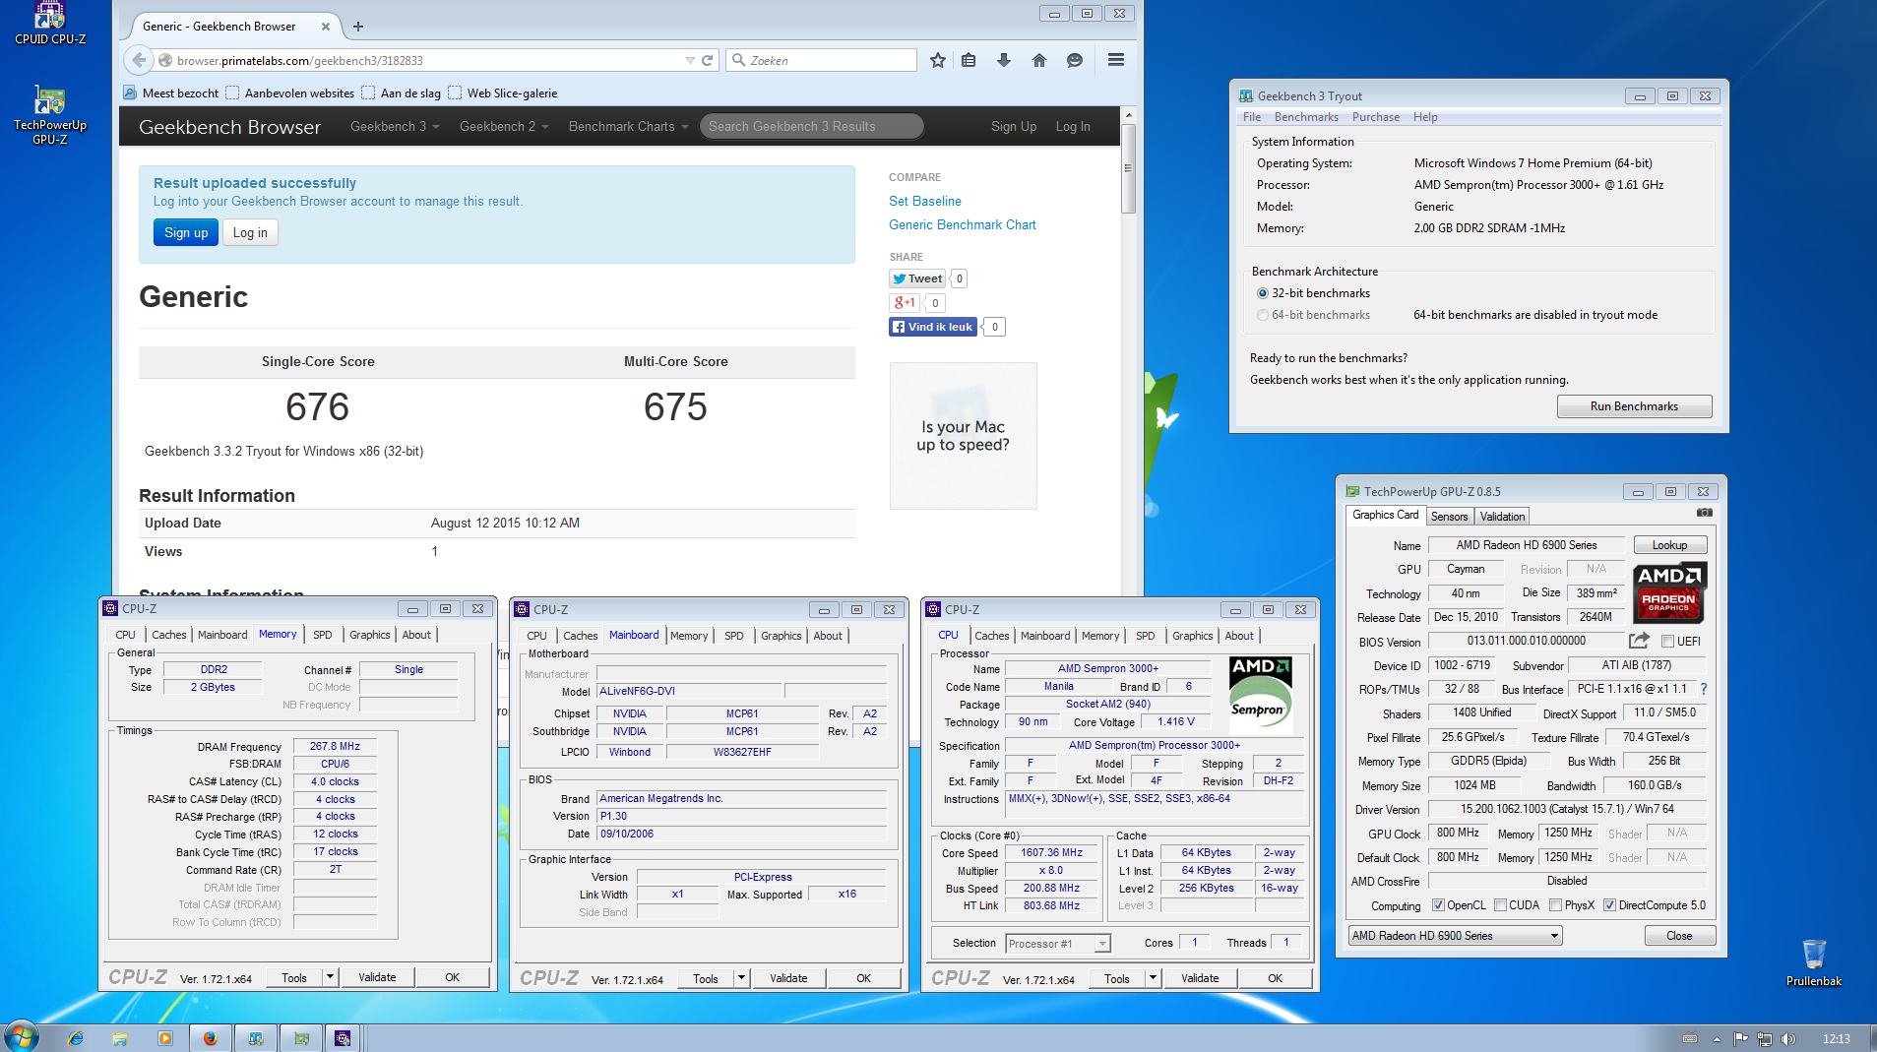Screen dimensions: 1877x1052
Task: Open the bookmarks list icon in Firefox
Action: [969, 60]
